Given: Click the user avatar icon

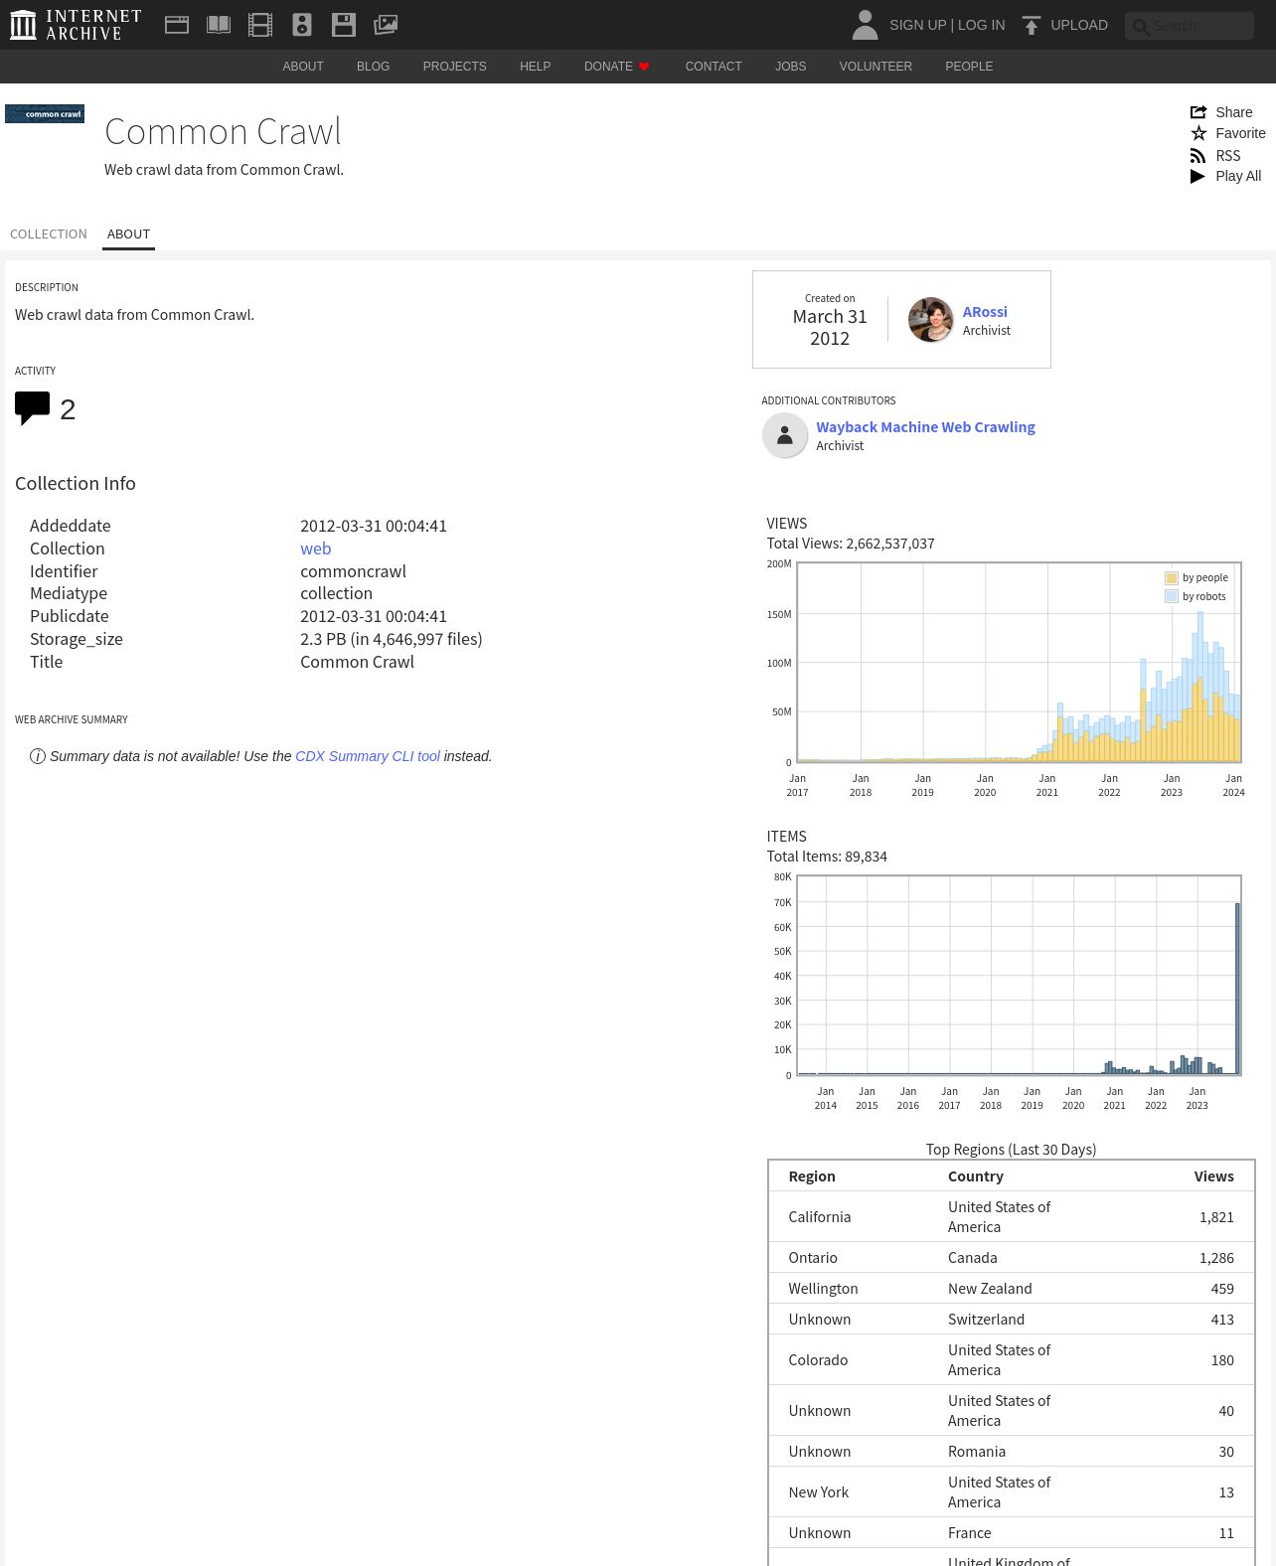Looking at the screenshot, I should (x=865, y=25).
